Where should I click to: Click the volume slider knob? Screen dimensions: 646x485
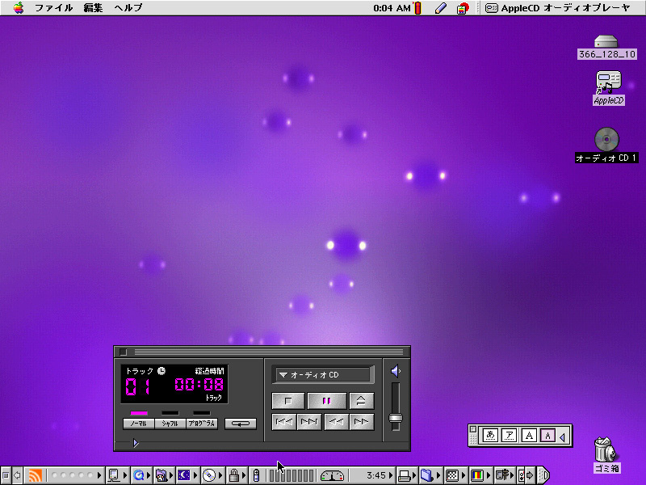[395, 418]
